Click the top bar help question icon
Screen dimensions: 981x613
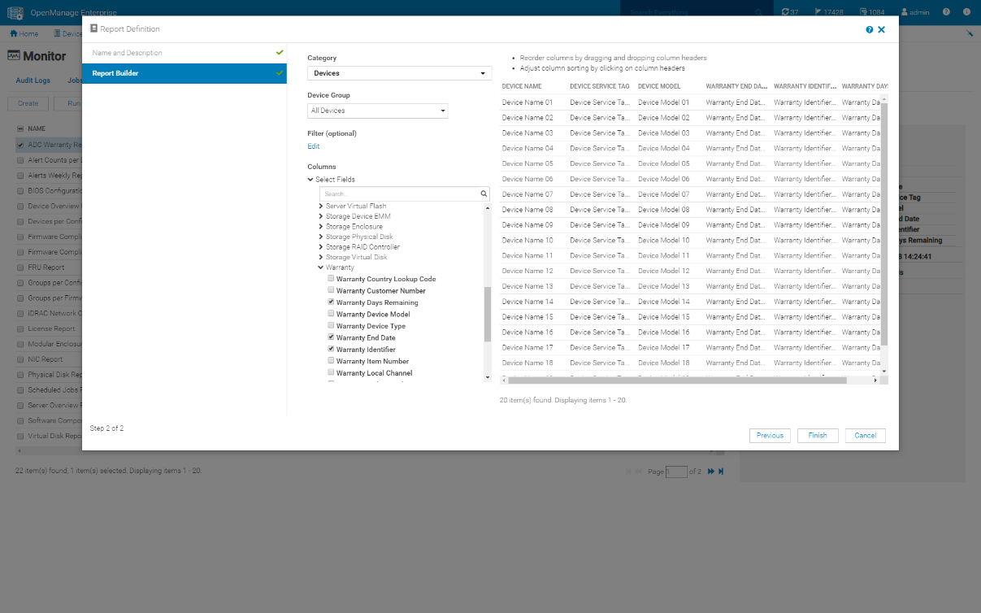(946, 12)
